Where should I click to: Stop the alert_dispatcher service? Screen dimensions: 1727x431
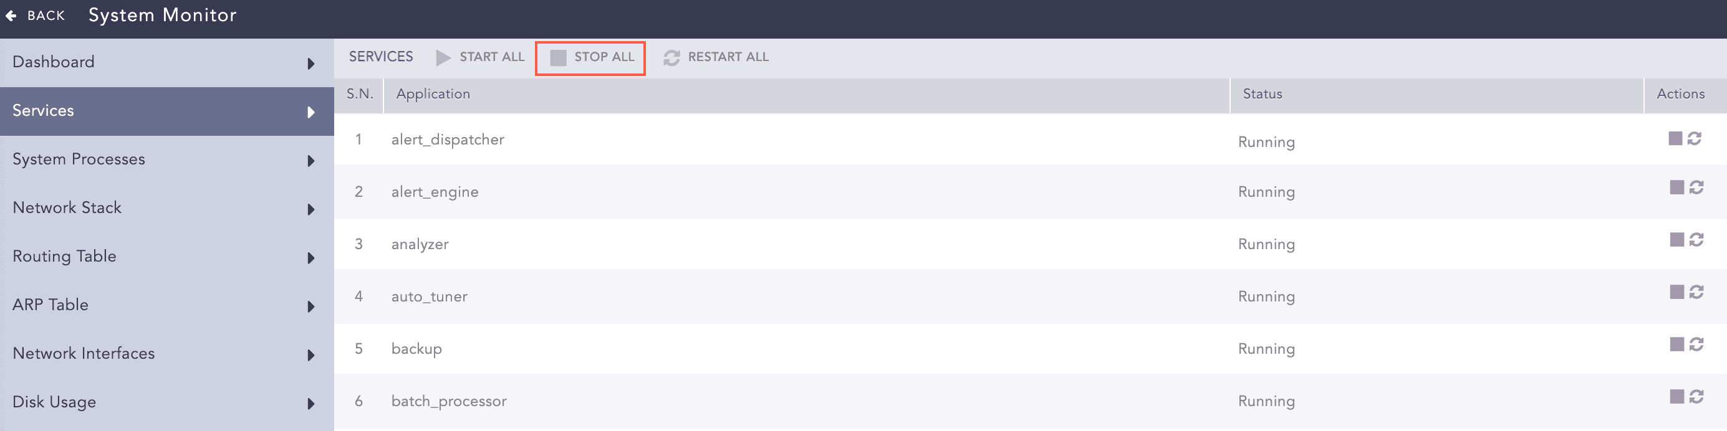pos(1675,138)
